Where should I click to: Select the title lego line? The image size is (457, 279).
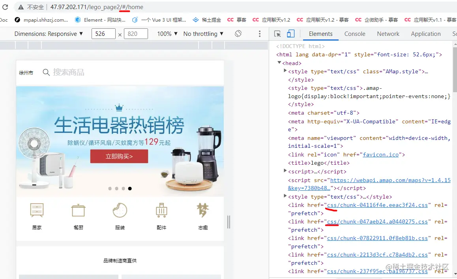click(318, 163)
